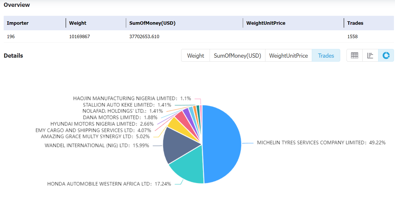Click the weight value 10169867

click(80, 37)
